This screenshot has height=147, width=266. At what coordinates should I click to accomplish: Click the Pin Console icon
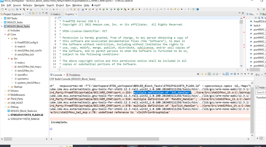231,74
